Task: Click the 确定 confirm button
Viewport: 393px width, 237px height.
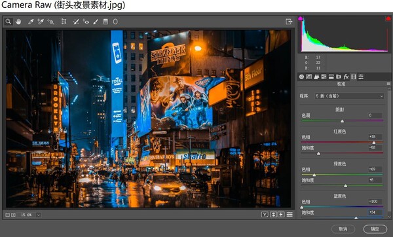Action: point(375,229)
